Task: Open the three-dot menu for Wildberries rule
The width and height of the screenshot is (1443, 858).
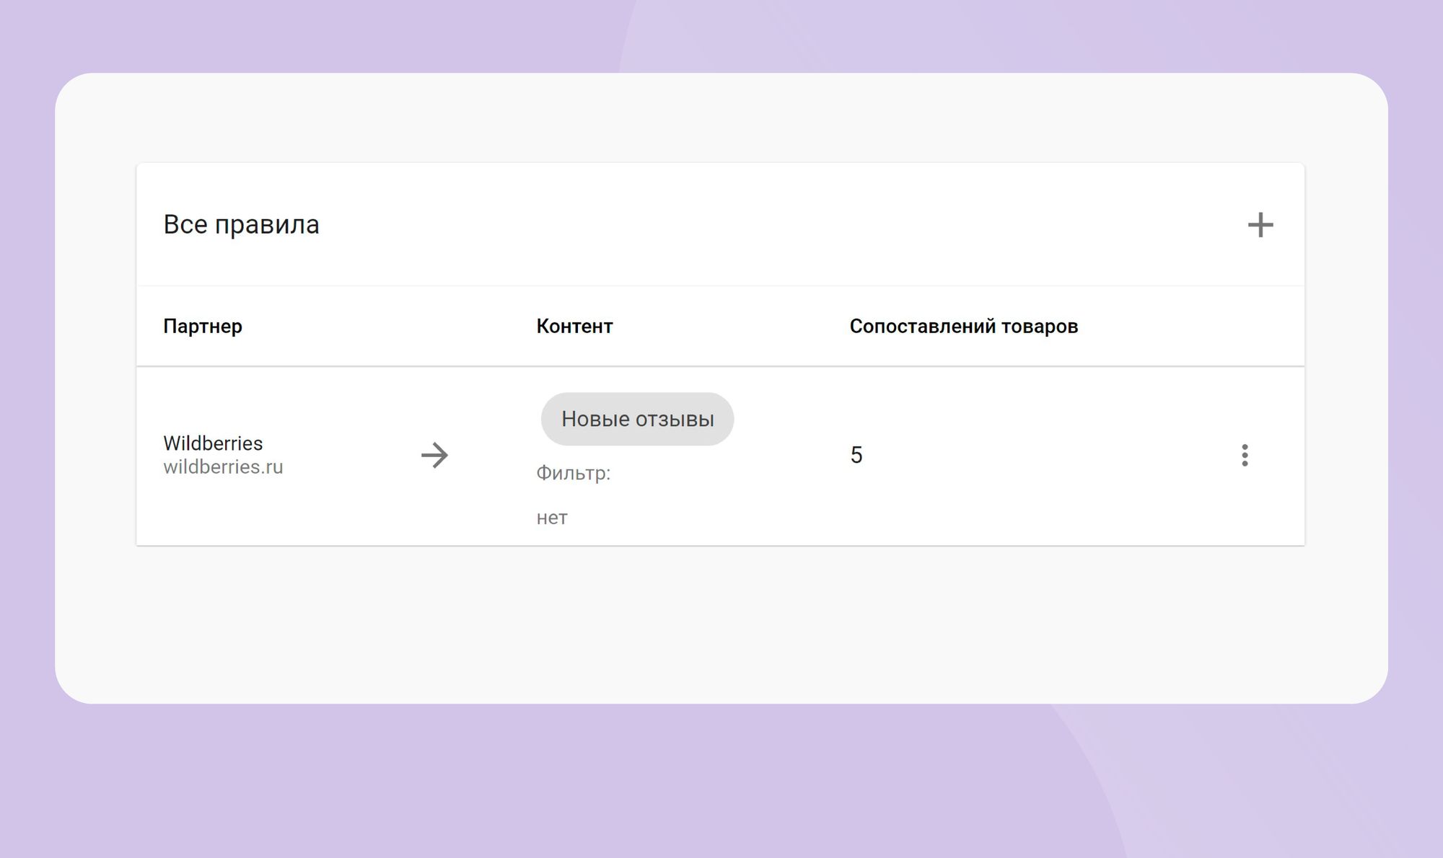Action: [x=1245, y=455]
